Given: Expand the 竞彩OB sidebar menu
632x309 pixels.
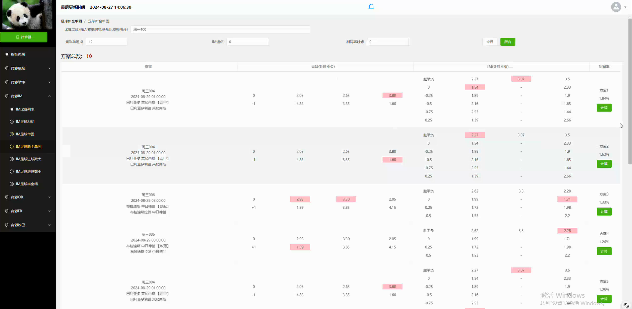Looking at the screenshot, I should click(28, 197).
